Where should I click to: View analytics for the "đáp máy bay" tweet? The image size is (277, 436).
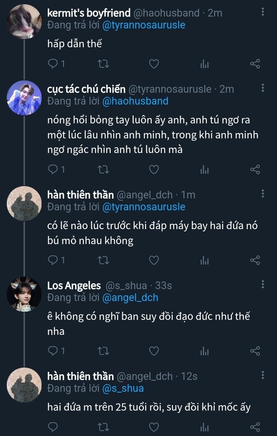point(204,260)
